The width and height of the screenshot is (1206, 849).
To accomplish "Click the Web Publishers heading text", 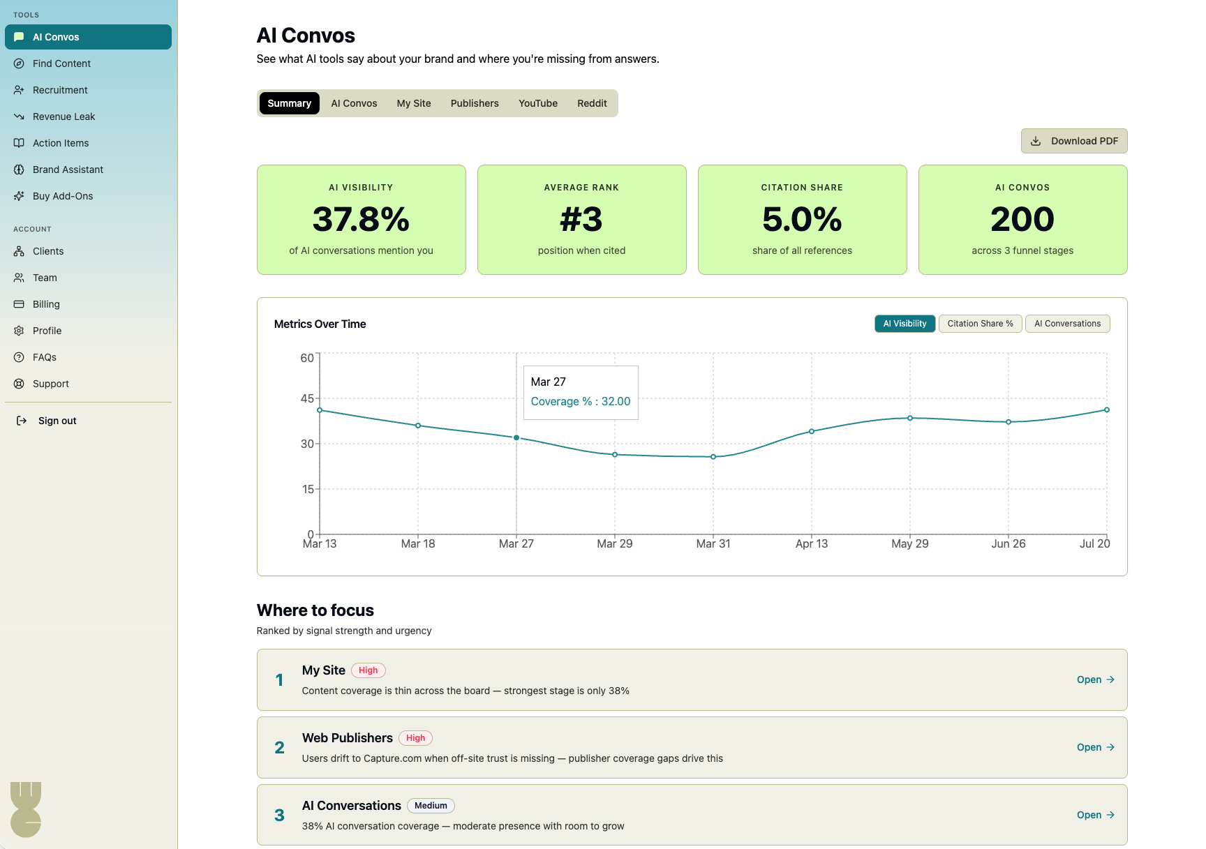I will click(x=348, y=738).
